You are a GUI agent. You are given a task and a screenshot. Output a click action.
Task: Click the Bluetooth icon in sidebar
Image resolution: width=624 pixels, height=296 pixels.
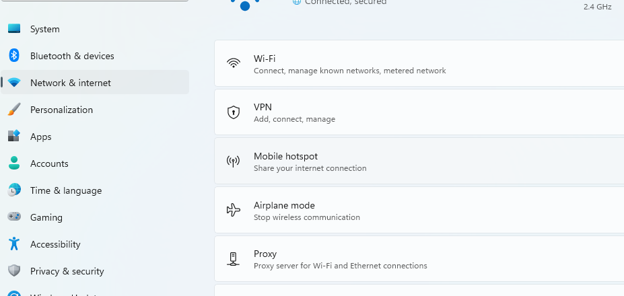(14, 55)
